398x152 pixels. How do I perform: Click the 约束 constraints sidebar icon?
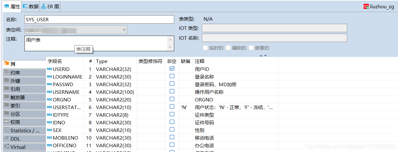point(6,72)
